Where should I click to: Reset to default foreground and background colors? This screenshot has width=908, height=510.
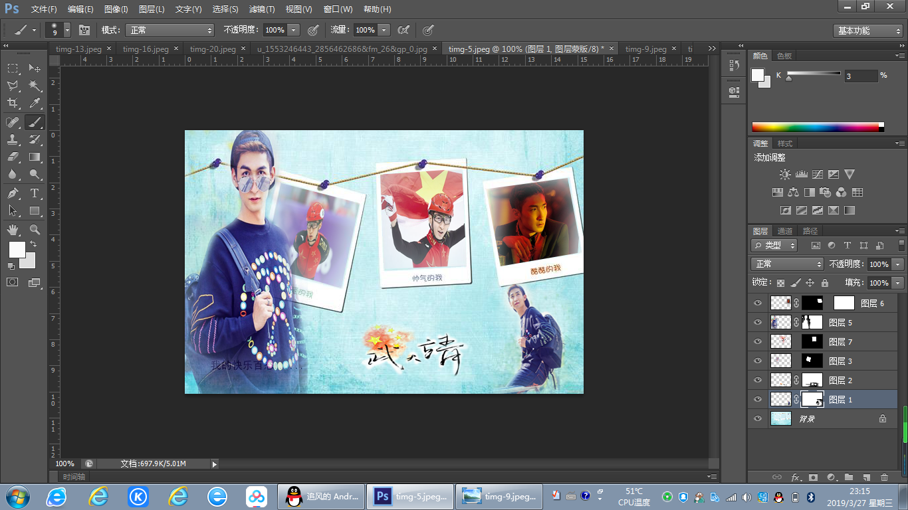point(11,266)
